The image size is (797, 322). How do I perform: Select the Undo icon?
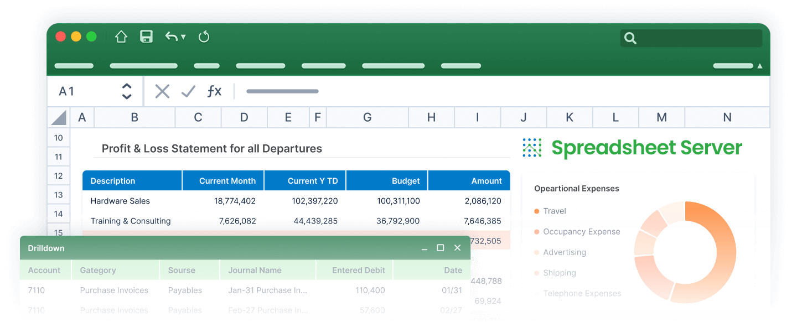[x=172, y=37]
